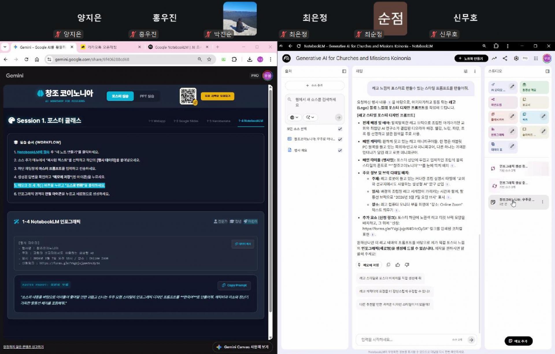This screenshot has height=354, width=555.
Task: Open chat configuration sliders icon
Action: 466,71
